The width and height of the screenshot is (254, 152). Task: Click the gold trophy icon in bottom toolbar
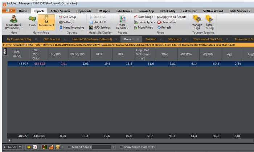coord(57,147)
